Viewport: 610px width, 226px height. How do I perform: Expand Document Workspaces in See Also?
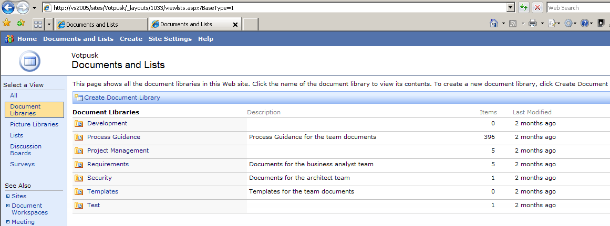[8, 206]
